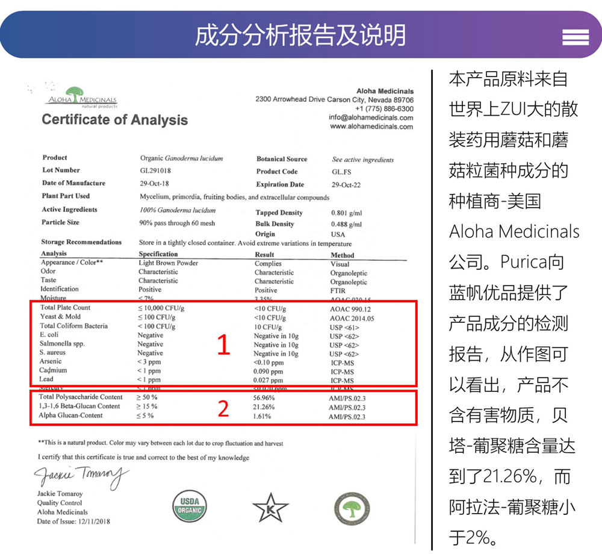Click the Mycelium, primordia, fruiting bodies line
The width and height of the screenshot is (602, 557).
[x=235, y=197]
